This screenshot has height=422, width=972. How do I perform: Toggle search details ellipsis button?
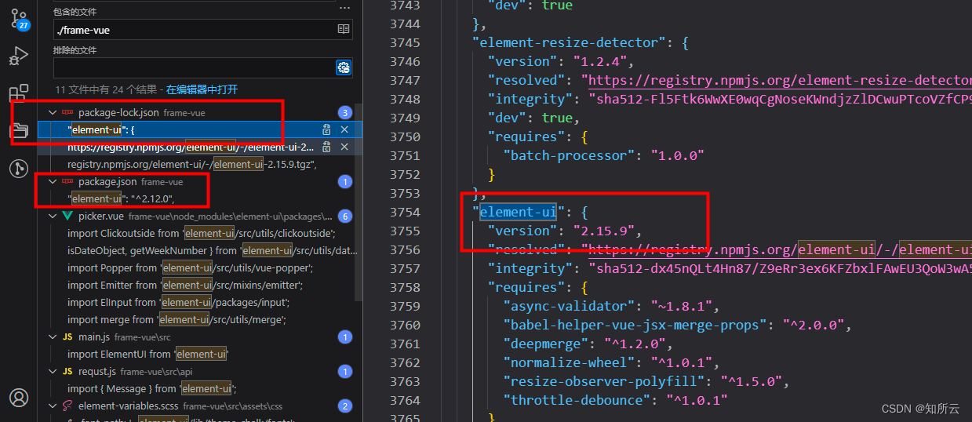coord(344,6)
